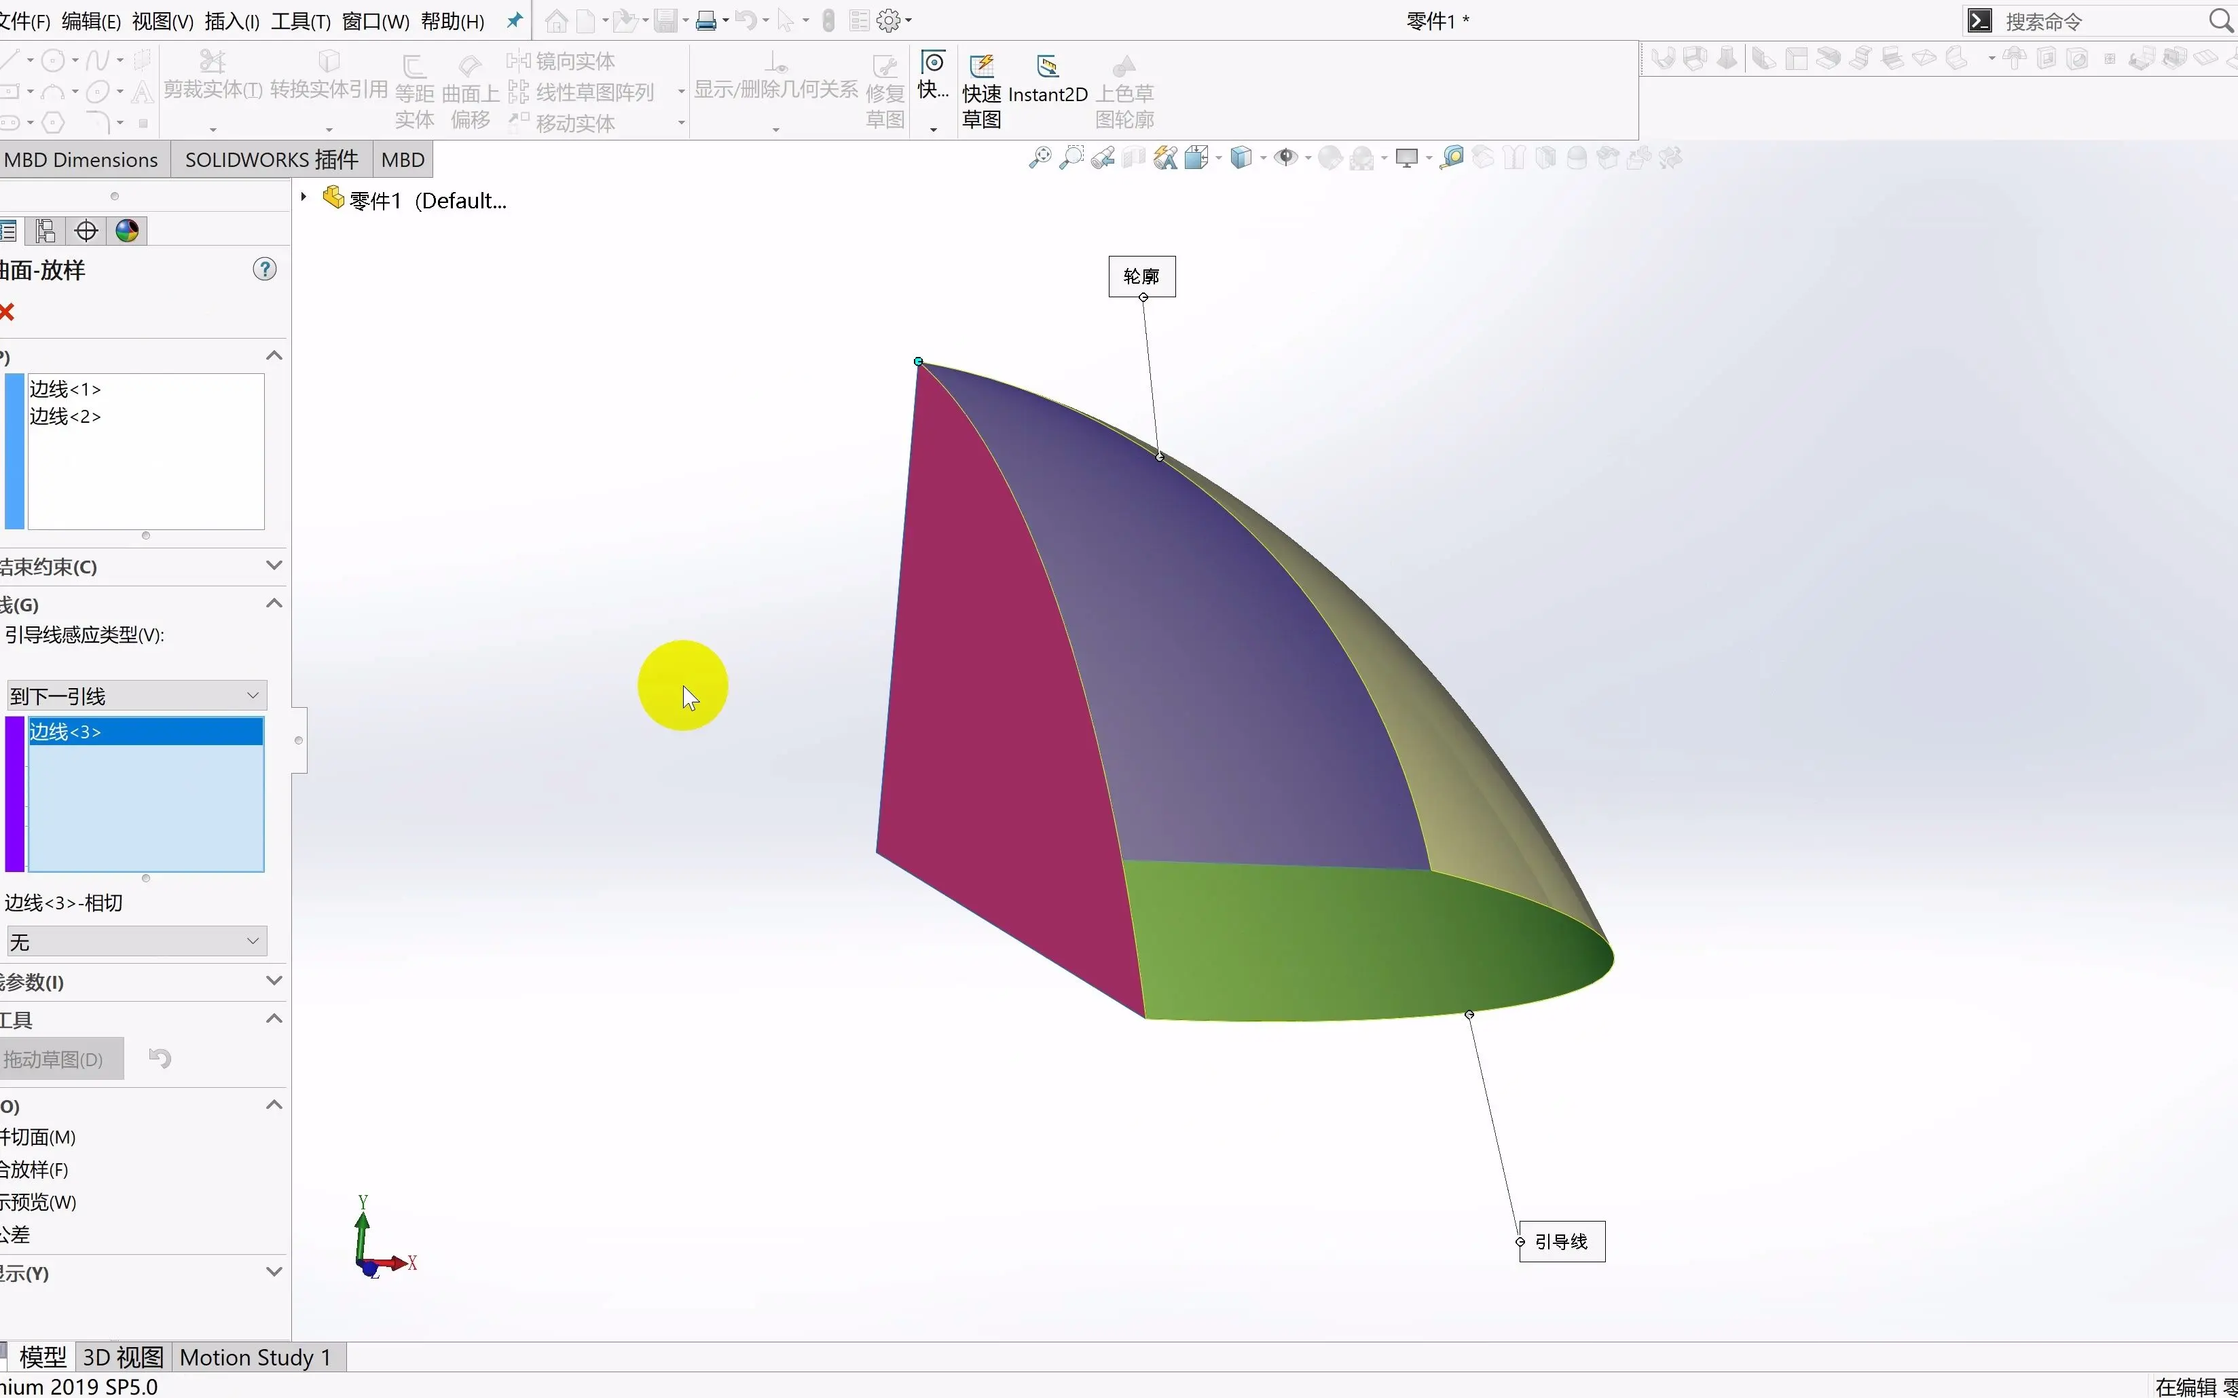Viewport: 2238px width, 1398px height.
Task: Click the 拖动草图(D) button
Action: click(61, 1059)
